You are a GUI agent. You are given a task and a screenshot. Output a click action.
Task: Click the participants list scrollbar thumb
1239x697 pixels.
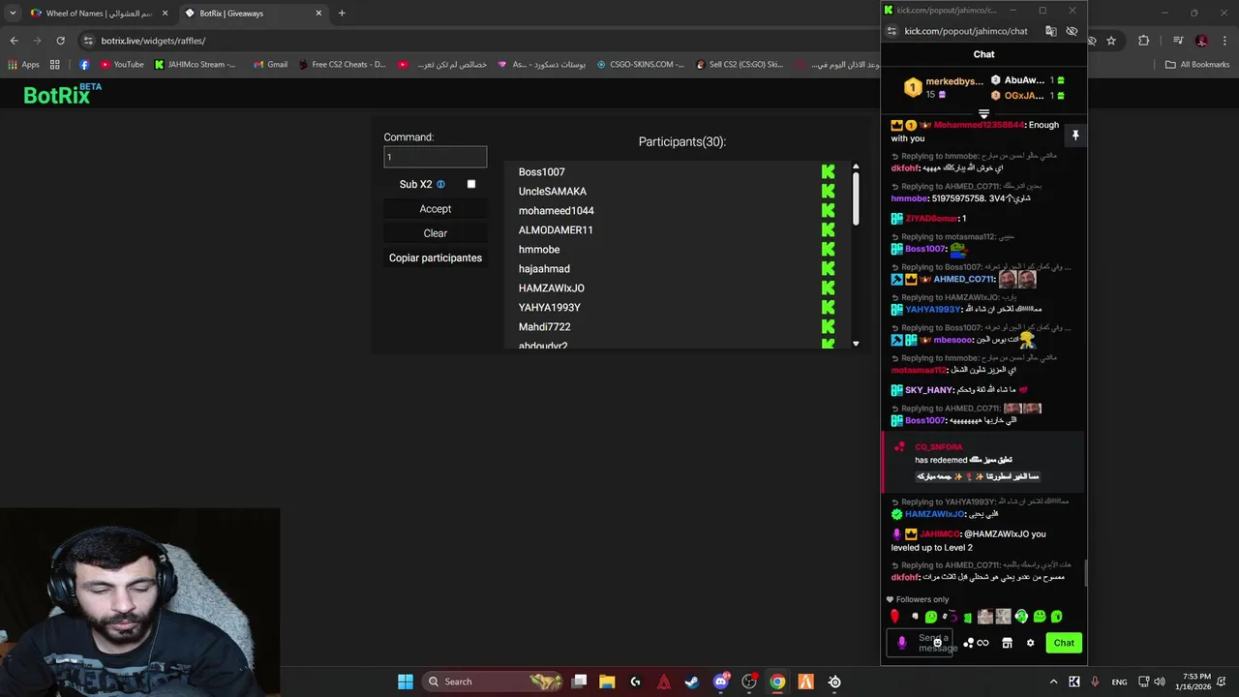coord(856,199)
